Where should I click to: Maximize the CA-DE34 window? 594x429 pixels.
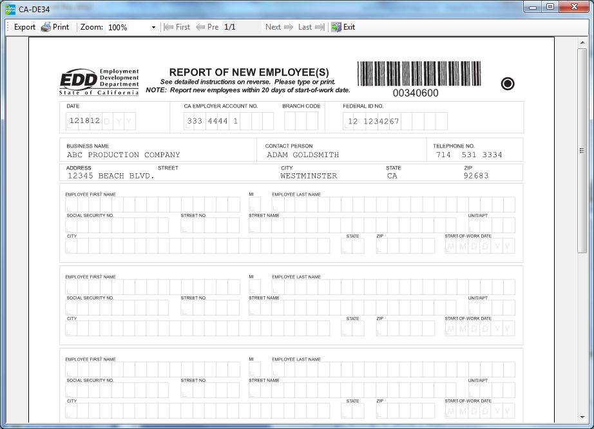550,7
